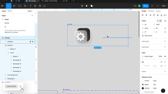Click the 323232 selection color swatch
Image resolution: width=168 pixels, height=94 pixels.
[143, 88]
